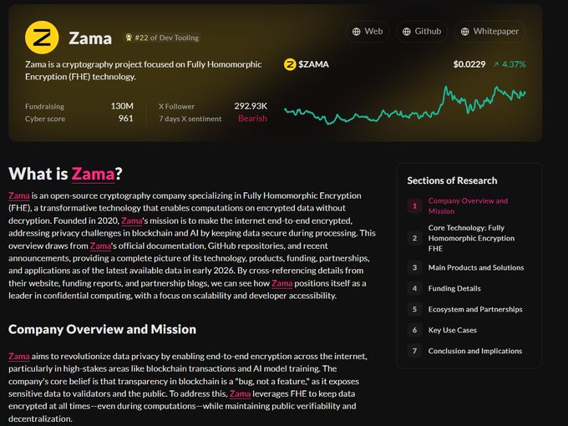Image resolution: width=568 pixels, height=426 pixels.
Task: Open the Github link button
Action: [x=421, y=32]
